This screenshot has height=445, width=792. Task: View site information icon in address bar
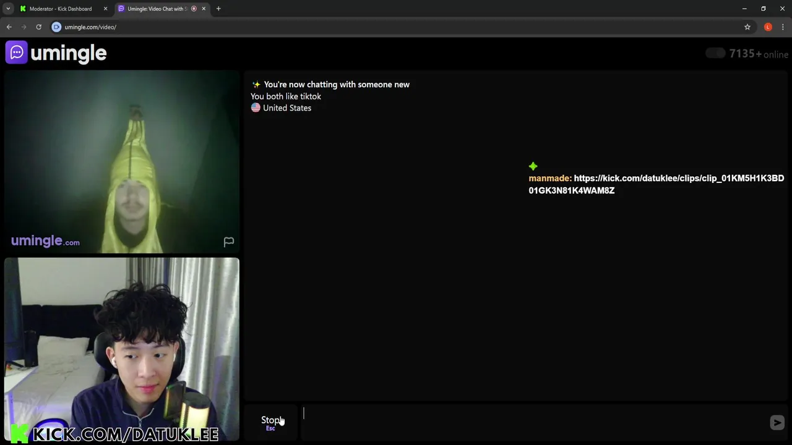(56, 27)
